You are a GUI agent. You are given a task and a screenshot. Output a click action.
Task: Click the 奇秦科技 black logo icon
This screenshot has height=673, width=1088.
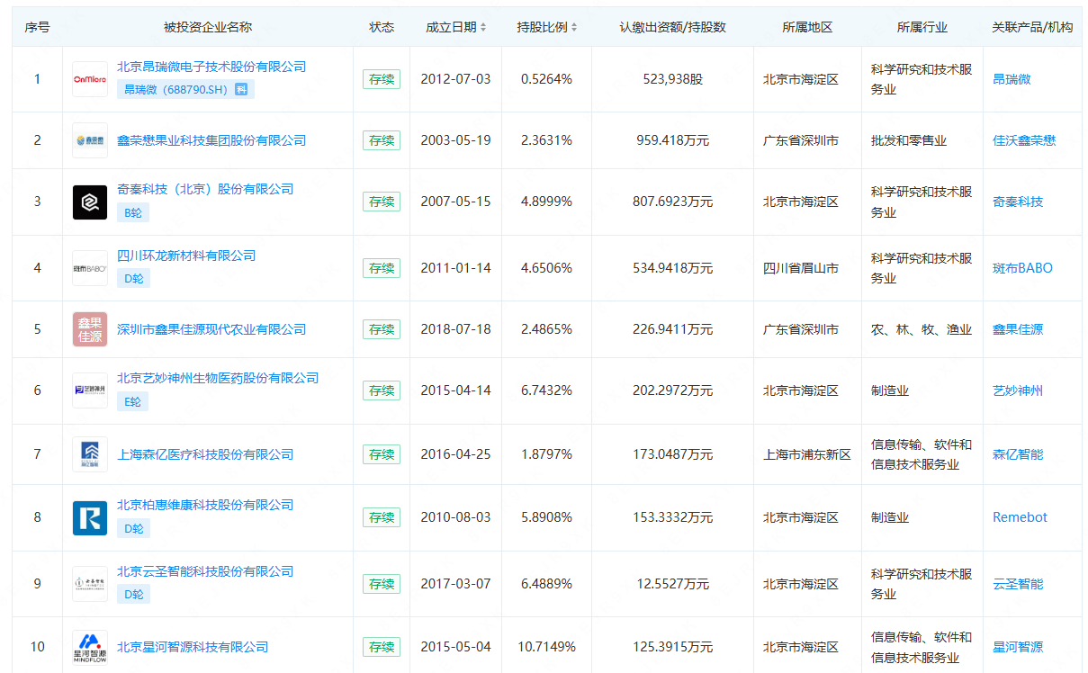(90, 202)
